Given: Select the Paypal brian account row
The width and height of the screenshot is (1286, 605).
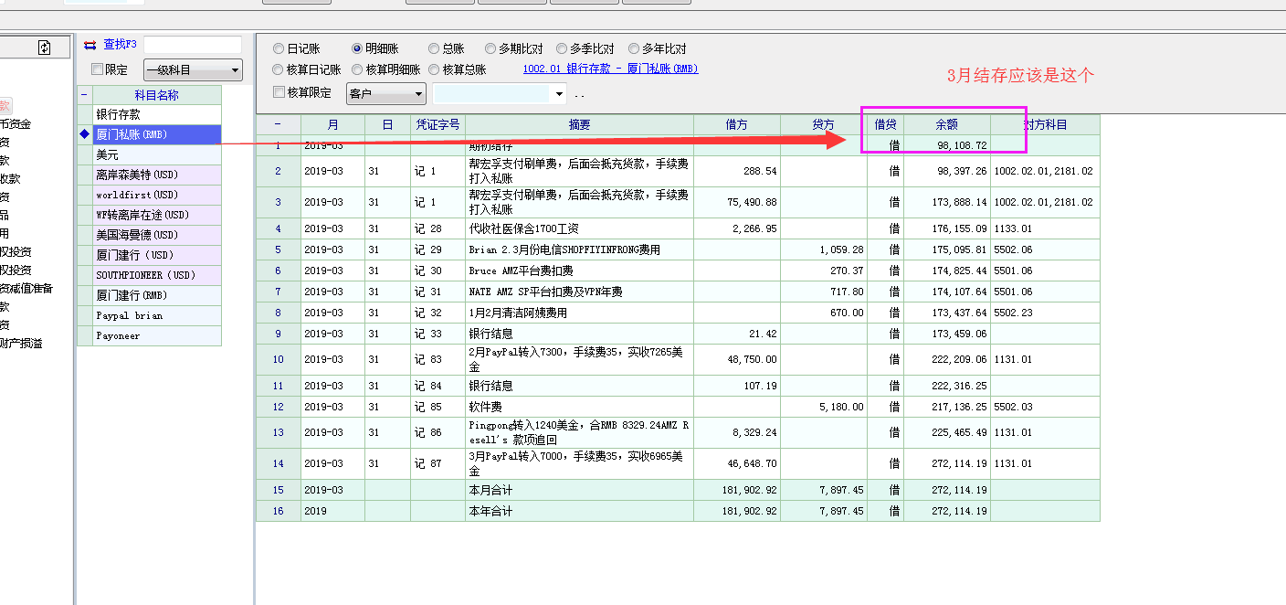Looking at the screenshot, I should (x=156, y=315).
